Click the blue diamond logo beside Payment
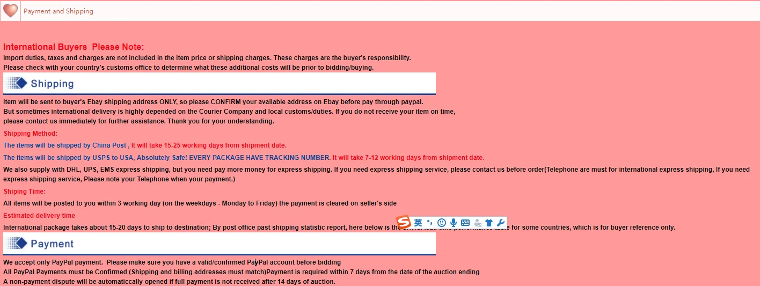Image resolution: width=760 pixels, height=286 pixels. [x=17, y=243]
